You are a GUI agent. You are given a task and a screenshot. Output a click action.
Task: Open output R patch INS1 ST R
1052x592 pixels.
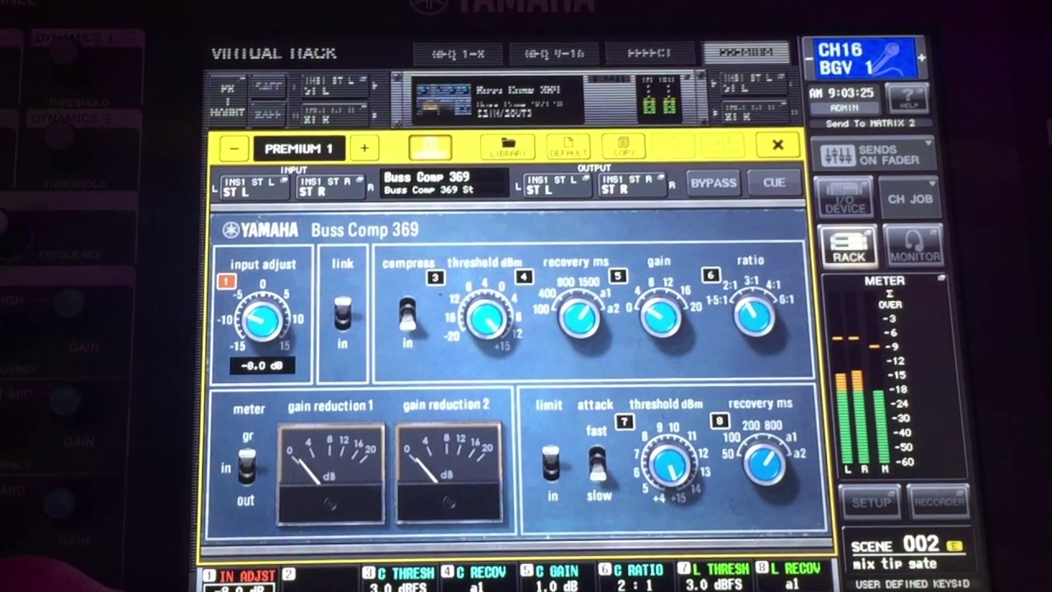(632, 184)
